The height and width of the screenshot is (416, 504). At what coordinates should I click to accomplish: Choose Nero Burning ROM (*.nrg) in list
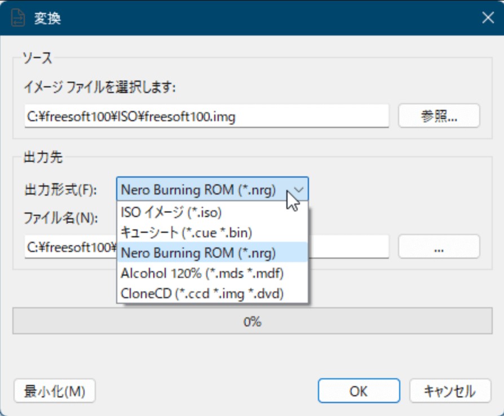[212, 253]
